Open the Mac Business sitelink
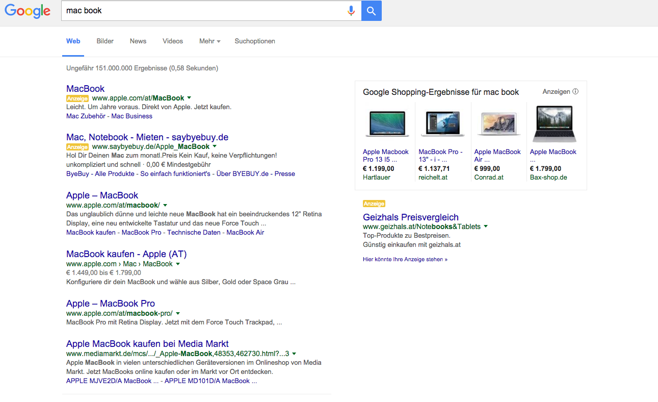Screen dimensions: 658x402 click(x=132, y=116)
